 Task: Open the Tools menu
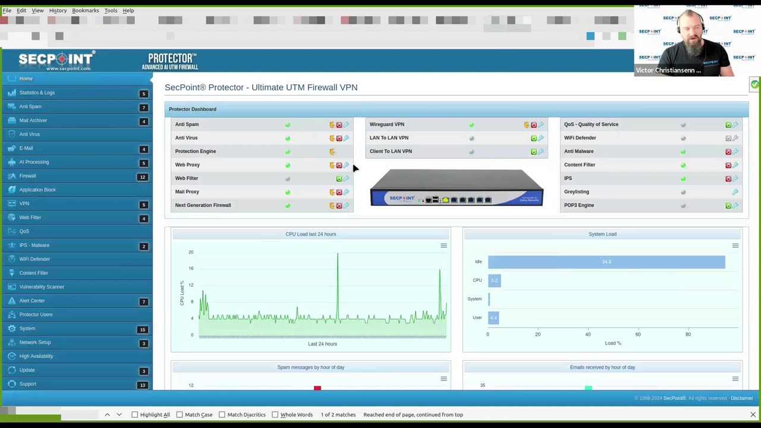coord(111,10)
